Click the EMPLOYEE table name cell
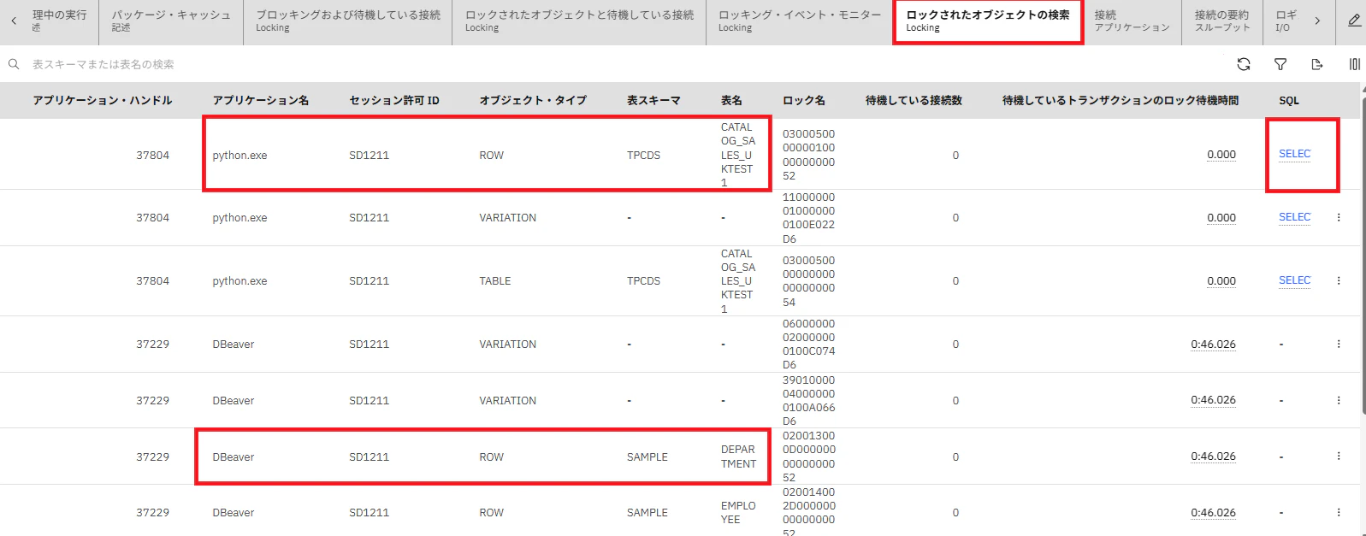 pos(738,513)
